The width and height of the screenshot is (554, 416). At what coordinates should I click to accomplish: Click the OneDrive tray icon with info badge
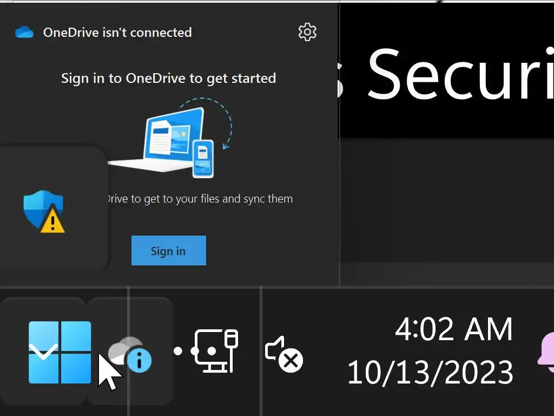point(130,354)
